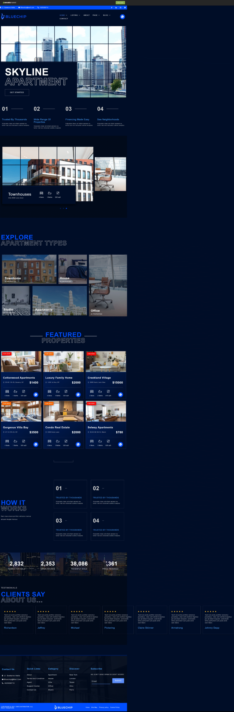
Task: Click the sqft area icon on Creekland Village card
Action: click(x=108, y=391)
